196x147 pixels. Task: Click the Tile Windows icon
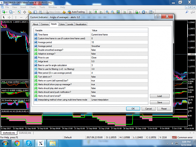pos(118,12)
